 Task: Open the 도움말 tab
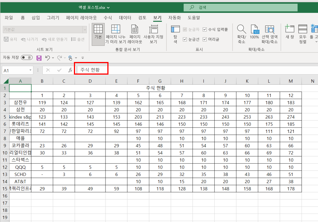[x=194, y=18]
